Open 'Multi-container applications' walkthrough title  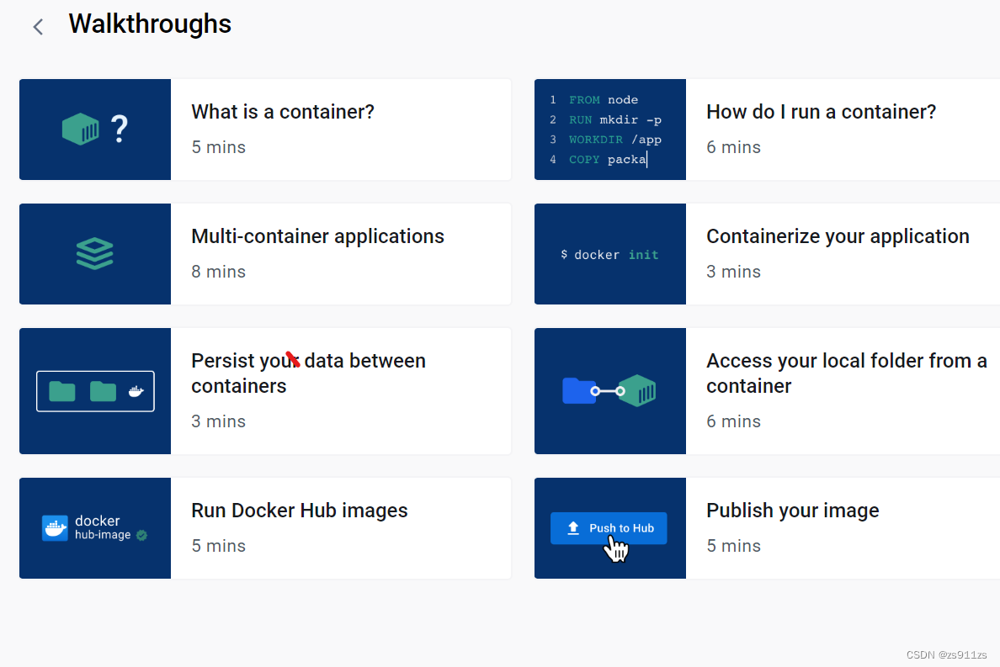pos(317,236)
